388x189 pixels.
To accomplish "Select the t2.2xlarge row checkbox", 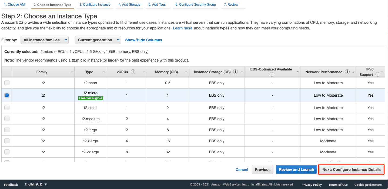I will 7,152.
